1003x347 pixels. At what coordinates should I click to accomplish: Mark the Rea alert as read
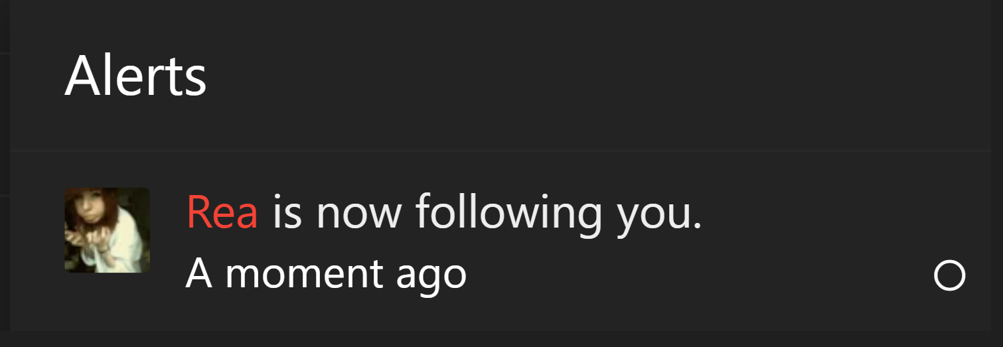949,275
